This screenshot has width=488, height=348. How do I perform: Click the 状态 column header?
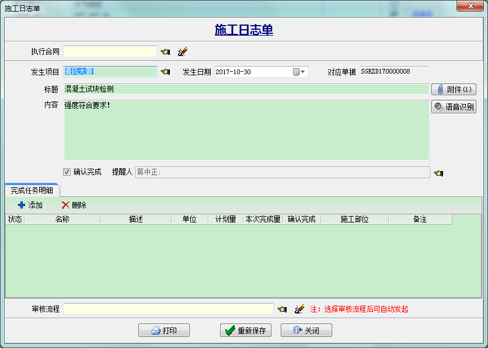point(15,220)
